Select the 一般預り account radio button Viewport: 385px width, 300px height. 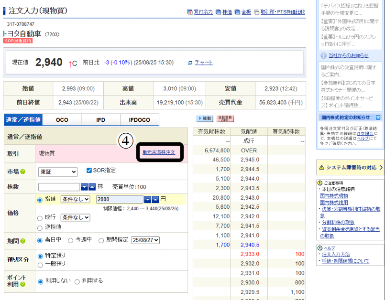(40, 264)
